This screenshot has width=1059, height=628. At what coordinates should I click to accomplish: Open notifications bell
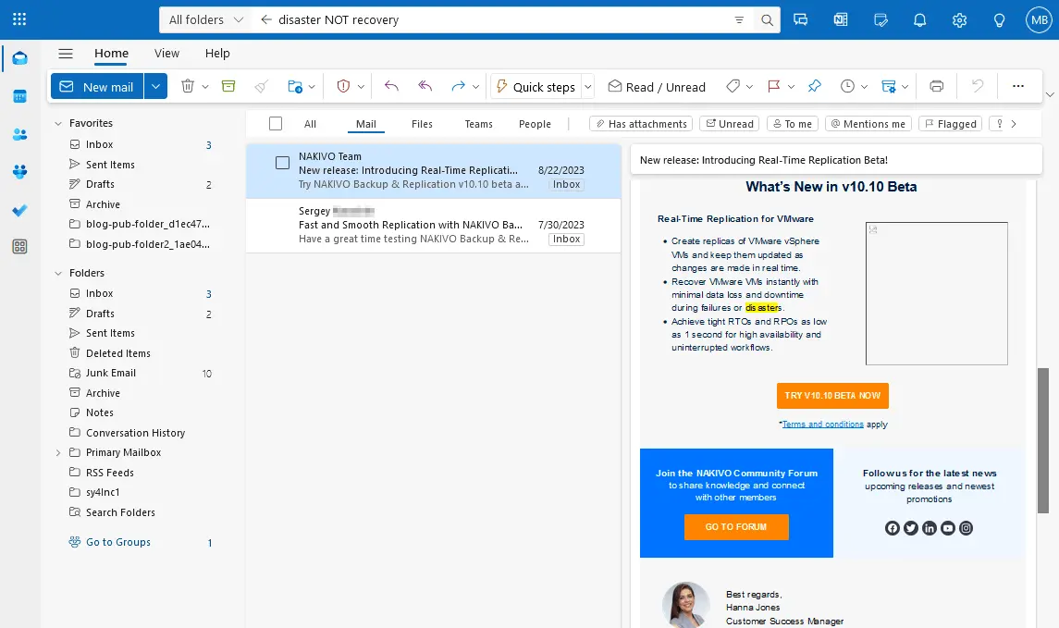920,20
